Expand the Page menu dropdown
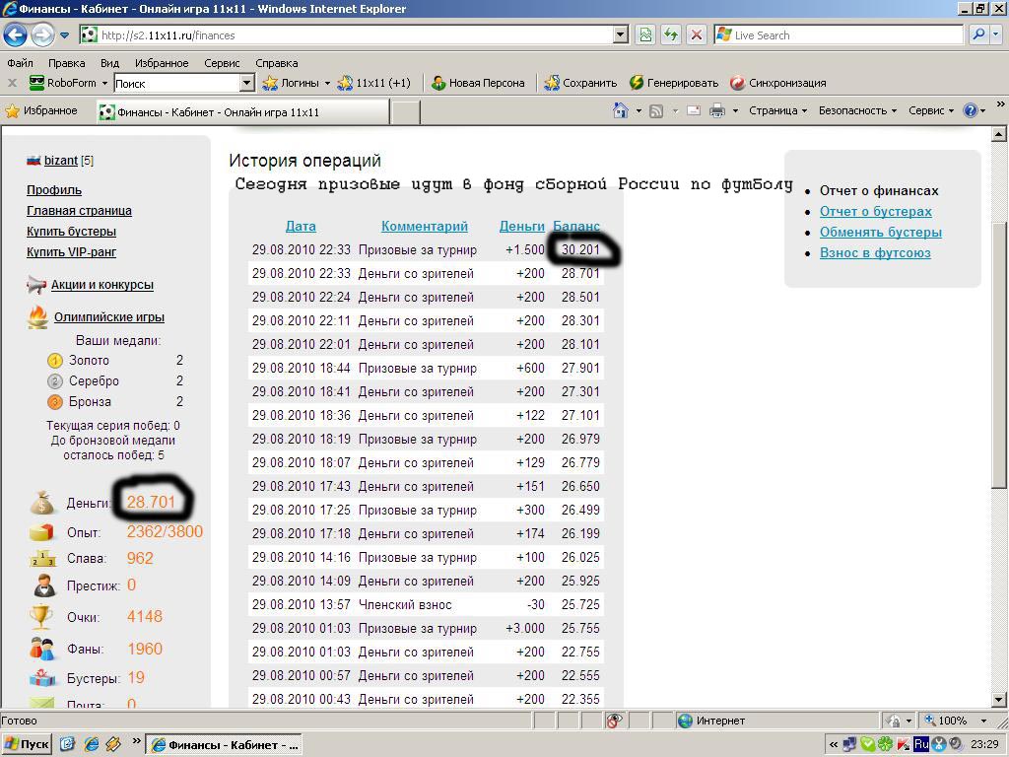 click(777, 110)
